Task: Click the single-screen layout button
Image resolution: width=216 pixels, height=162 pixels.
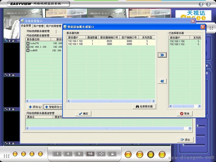Action: point(57,154)
